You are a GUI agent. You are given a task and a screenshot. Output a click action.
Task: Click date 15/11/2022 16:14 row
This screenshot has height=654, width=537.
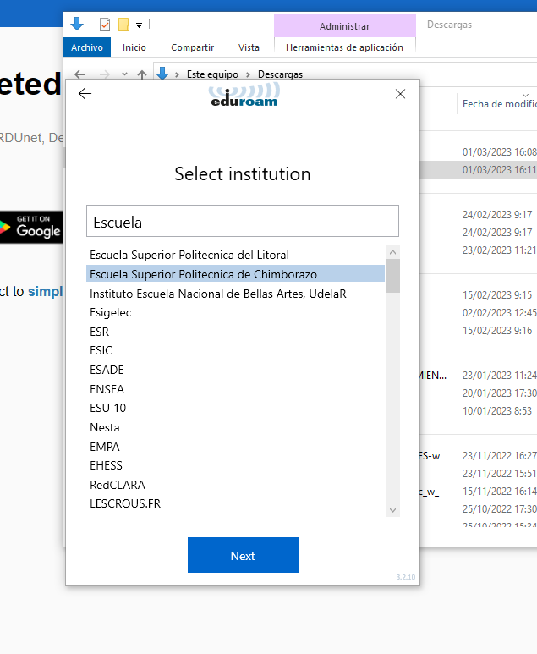point(500,492)
